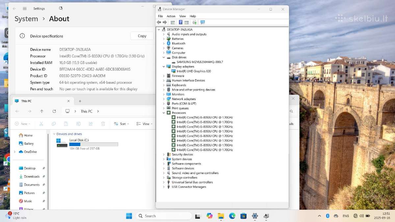Open Settings gear on taskbar

[255, 216]
